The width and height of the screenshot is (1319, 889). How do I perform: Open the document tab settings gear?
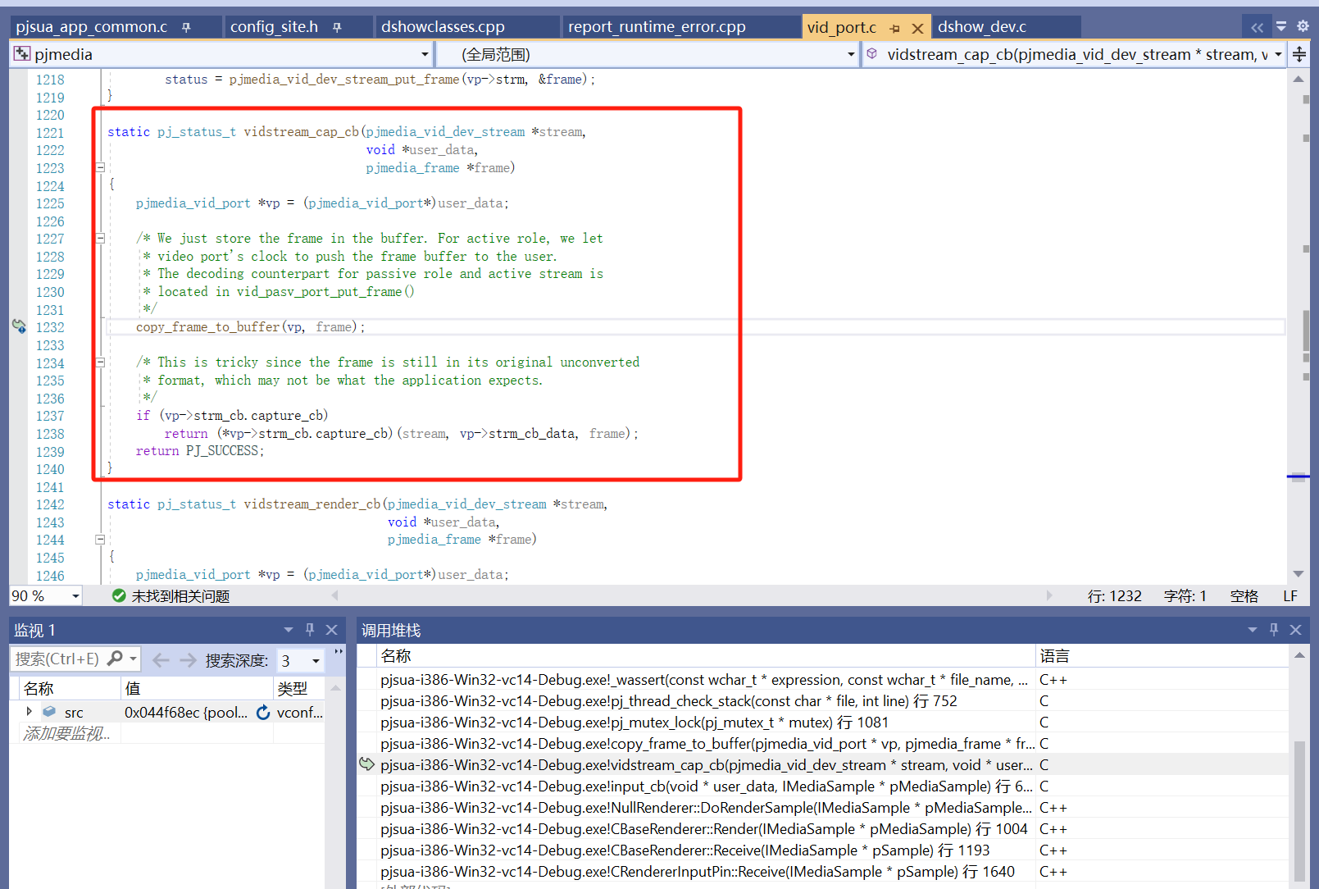click(x=1303, y=26)
